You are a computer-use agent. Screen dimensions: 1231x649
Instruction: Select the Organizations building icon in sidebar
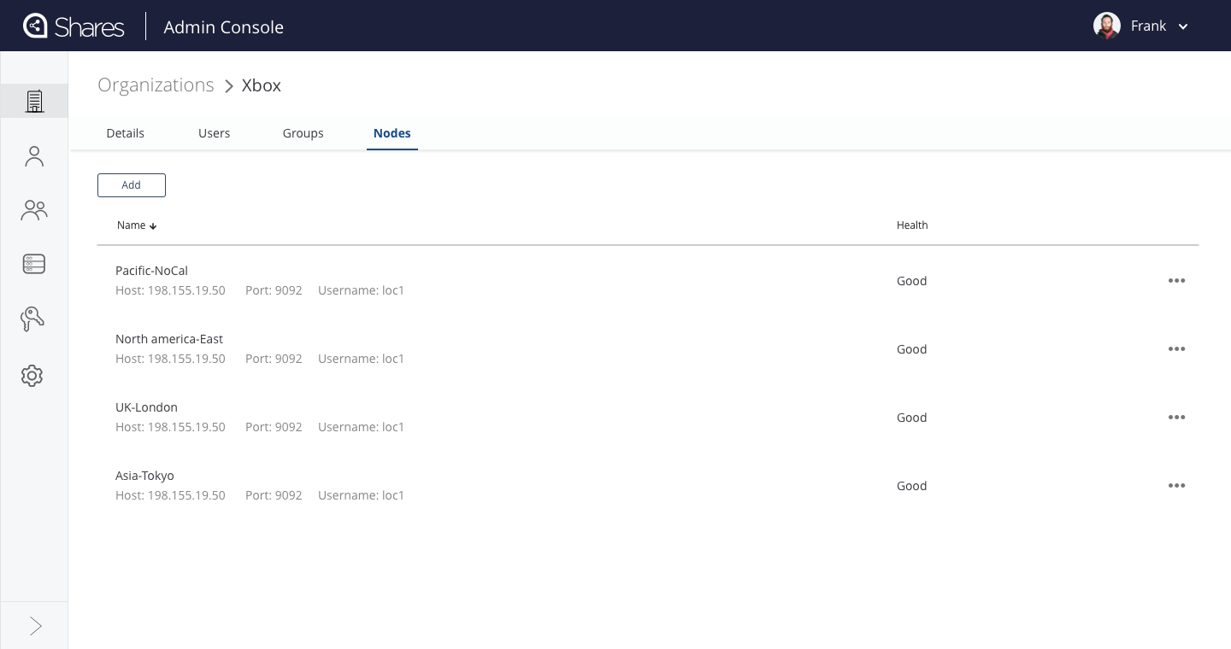point(34,101)
